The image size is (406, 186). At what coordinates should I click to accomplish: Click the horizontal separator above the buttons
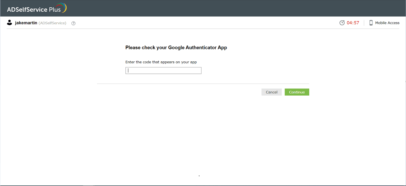pyautogui.click(x=203, y=84)
